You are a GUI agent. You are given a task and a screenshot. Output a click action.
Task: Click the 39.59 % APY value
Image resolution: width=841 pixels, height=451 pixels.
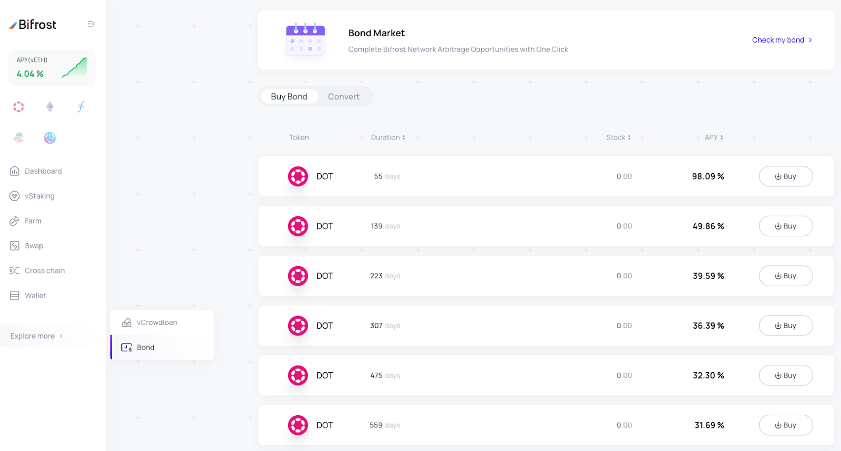point(708,276)
